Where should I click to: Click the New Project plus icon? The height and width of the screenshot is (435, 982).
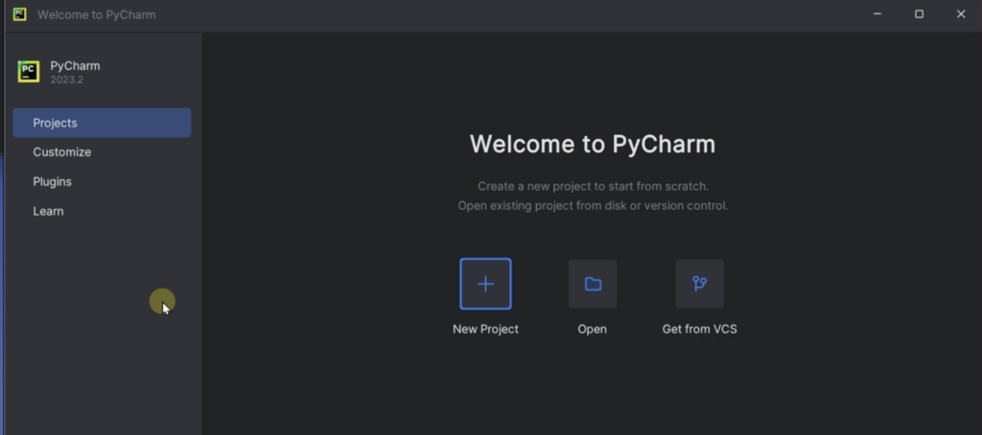click(x=485, y=284)
